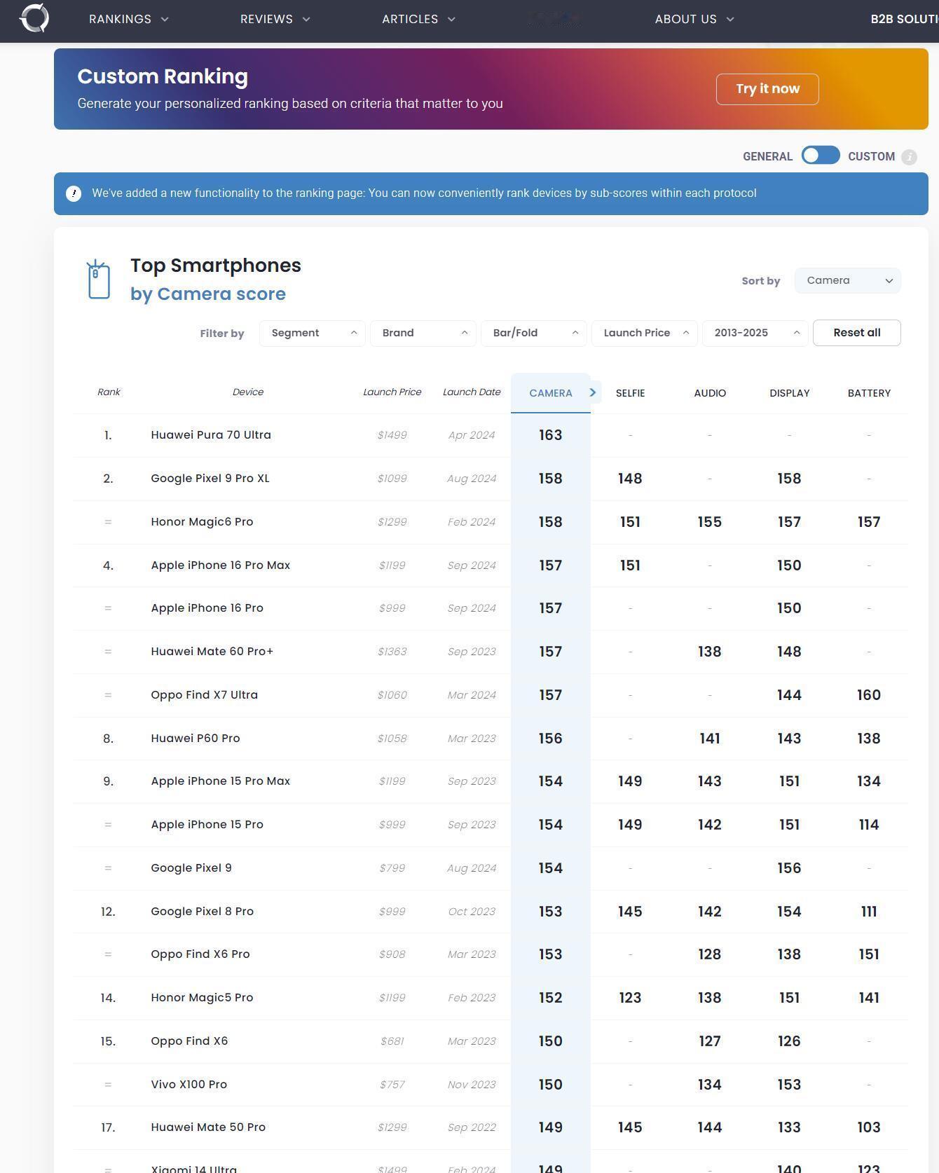Open Huawei P60 Pro
The height and width of the screenshot is (1173, 939).
click(196, 738)
